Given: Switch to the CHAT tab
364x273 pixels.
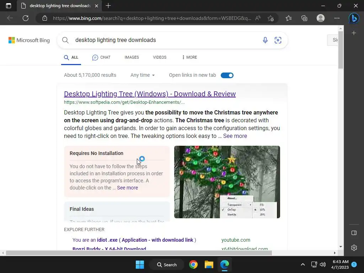Looking at the screenshot, I should tap(101, 57).
